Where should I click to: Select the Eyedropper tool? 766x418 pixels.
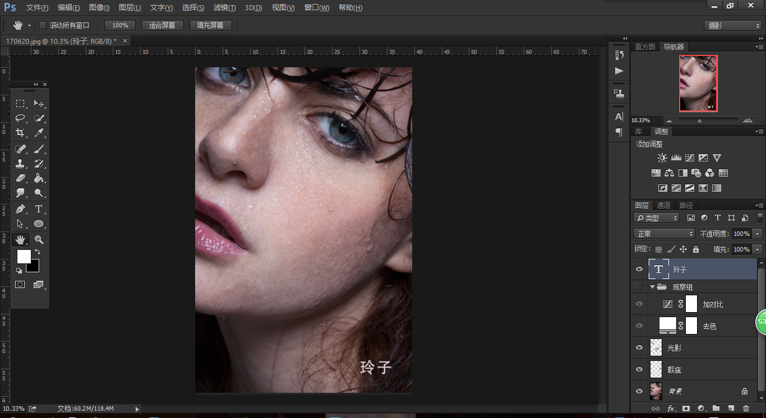pyautogui.click(x=39, y=133)
